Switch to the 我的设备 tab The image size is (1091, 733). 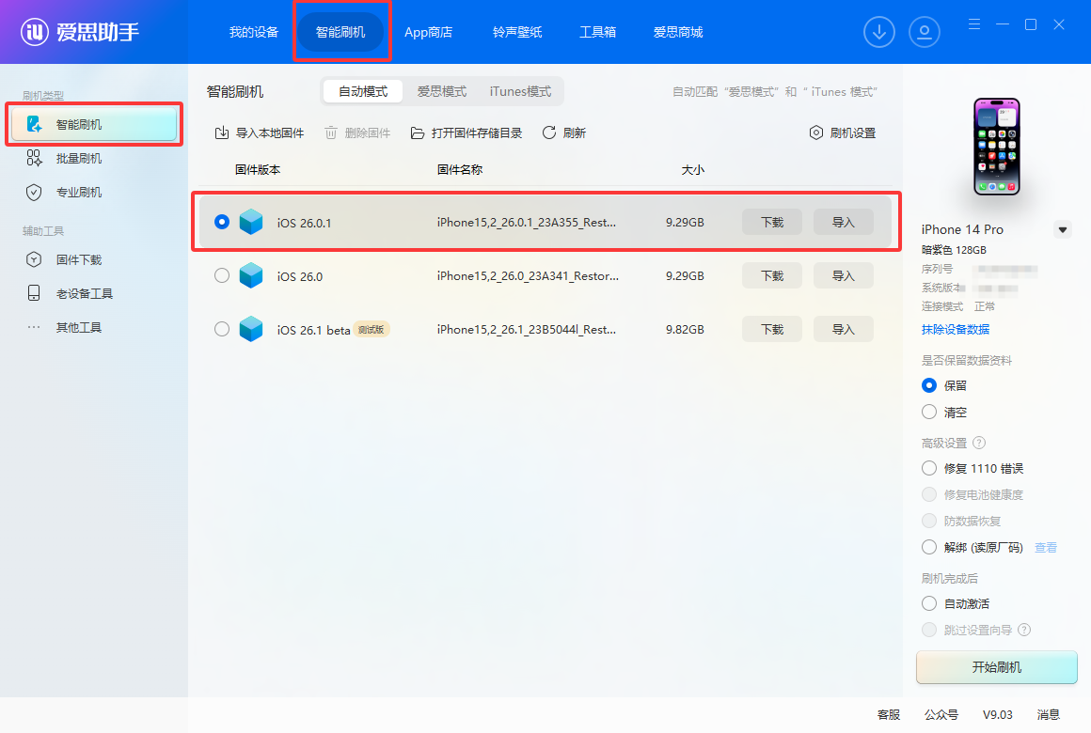pos(253,31)
